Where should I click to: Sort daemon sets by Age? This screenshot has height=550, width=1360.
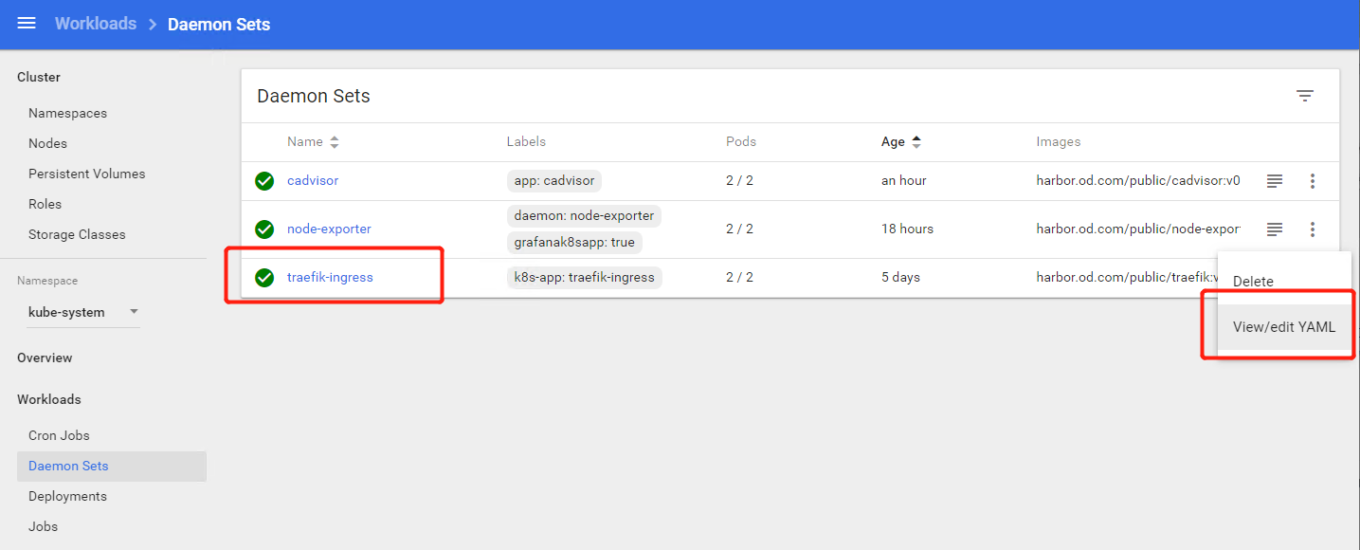click(900, 142)
